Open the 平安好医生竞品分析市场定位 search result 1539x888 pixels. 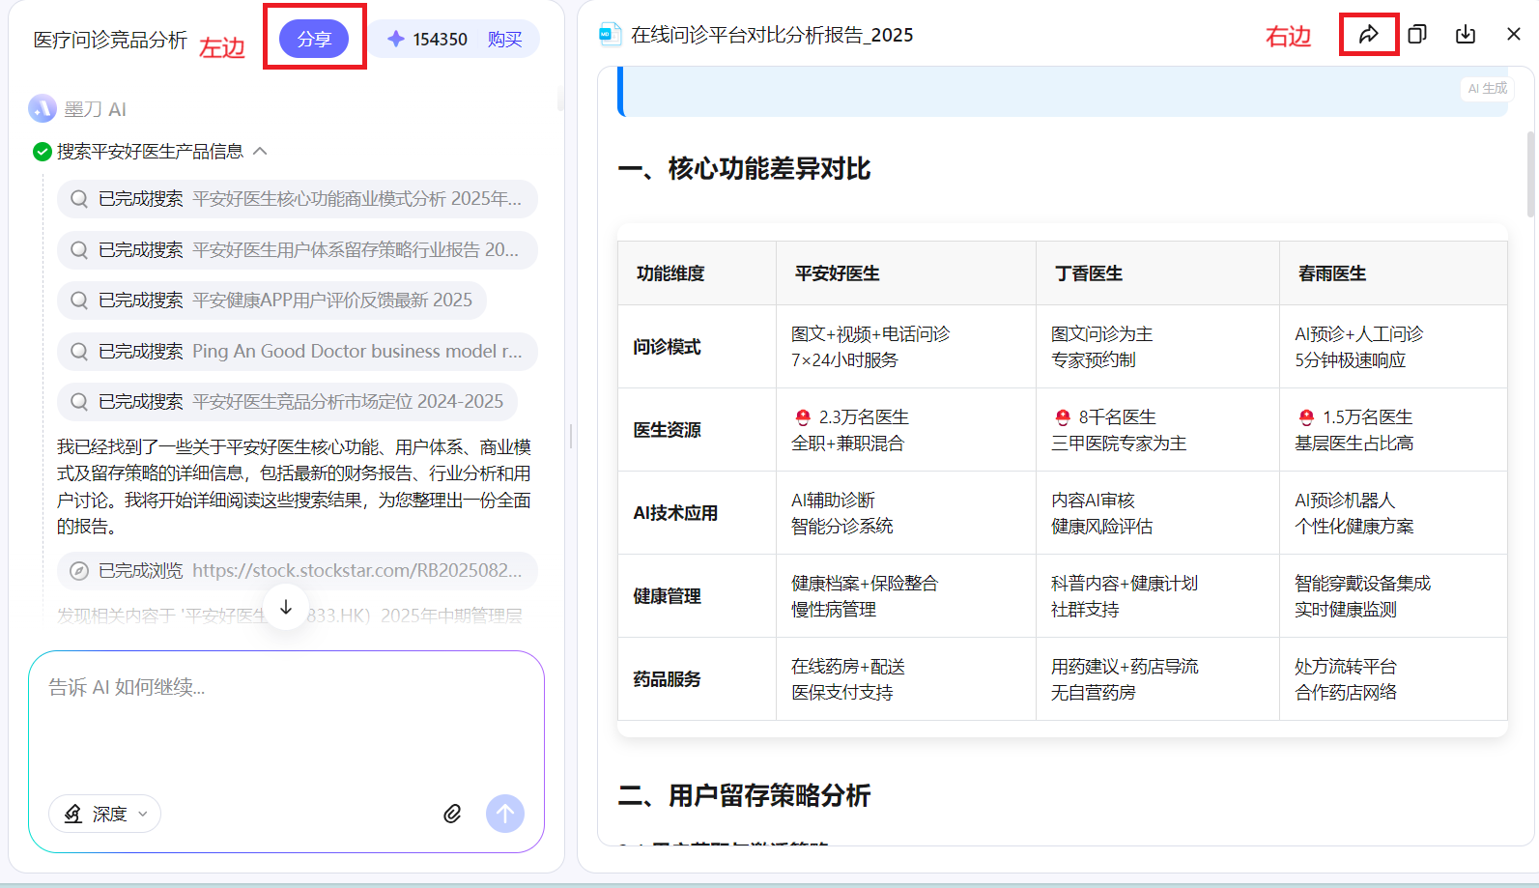coord(287,402)
